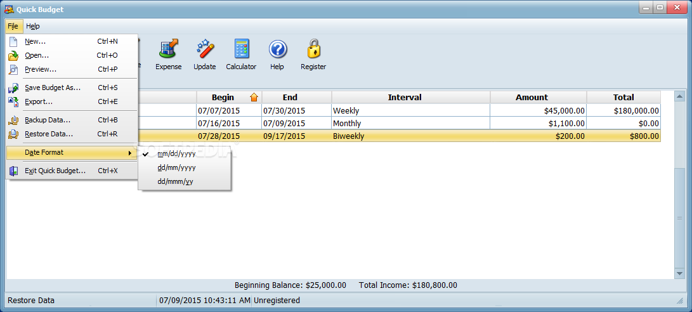Viewport: 692px width, 312px height.
Task: Close the open File menu via menu bar
Action: 13,27
